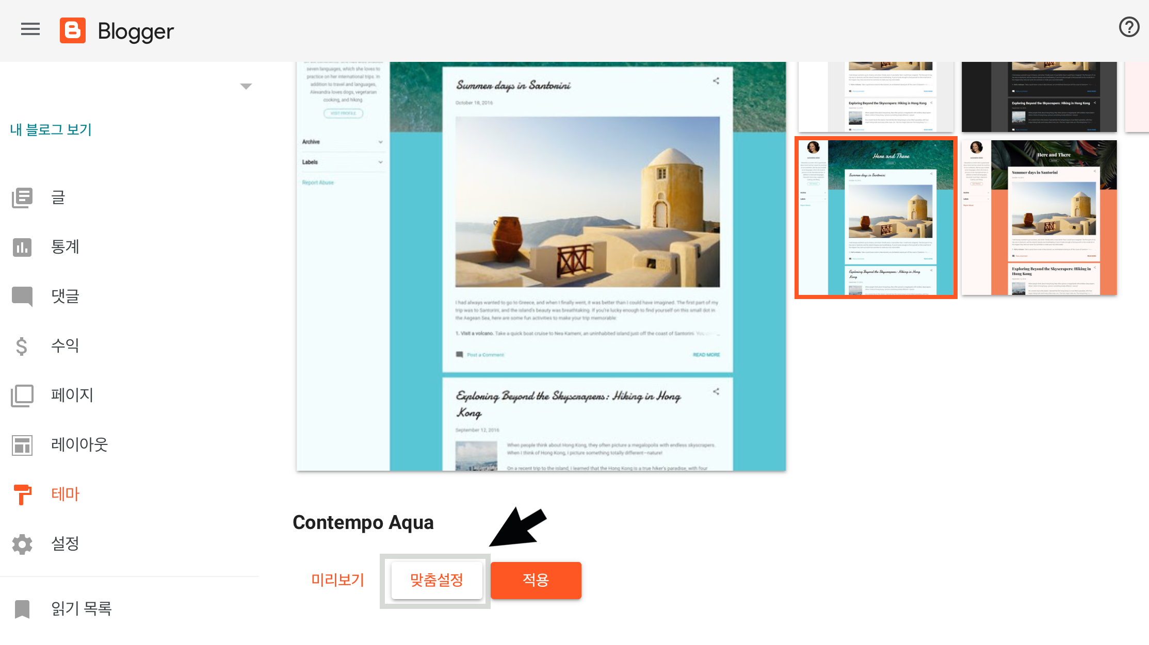Click the layout (레이아웃) icon

22,445
